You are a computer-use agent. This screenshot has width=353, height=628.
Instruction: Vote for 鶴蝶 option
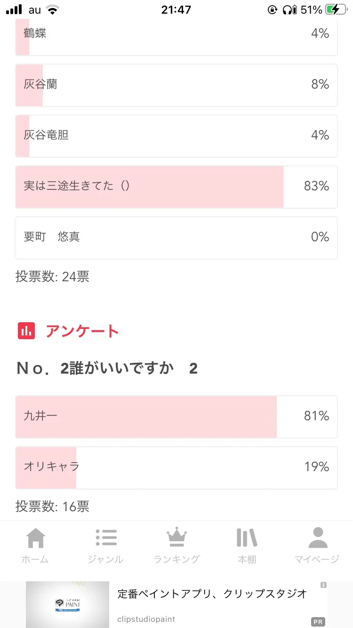176,34
